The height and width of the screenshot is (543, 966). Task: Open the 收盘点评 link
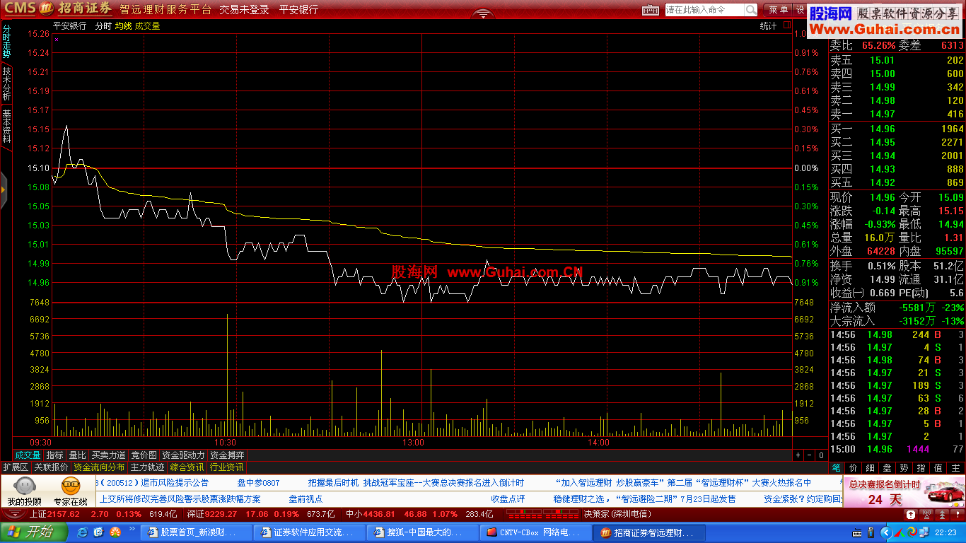(508, 498)
